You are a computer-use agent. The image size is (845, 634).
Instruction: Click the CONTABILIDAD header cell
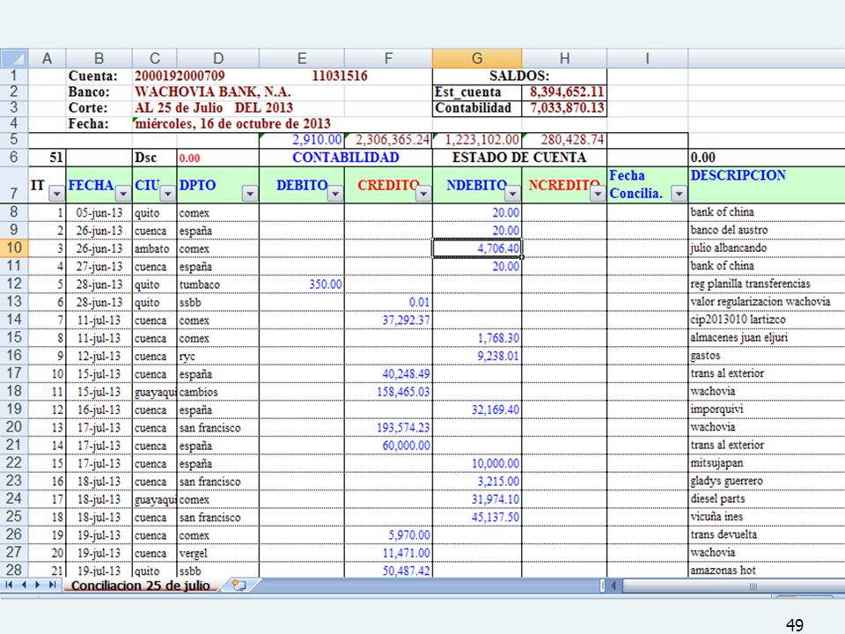click(345, 158)
